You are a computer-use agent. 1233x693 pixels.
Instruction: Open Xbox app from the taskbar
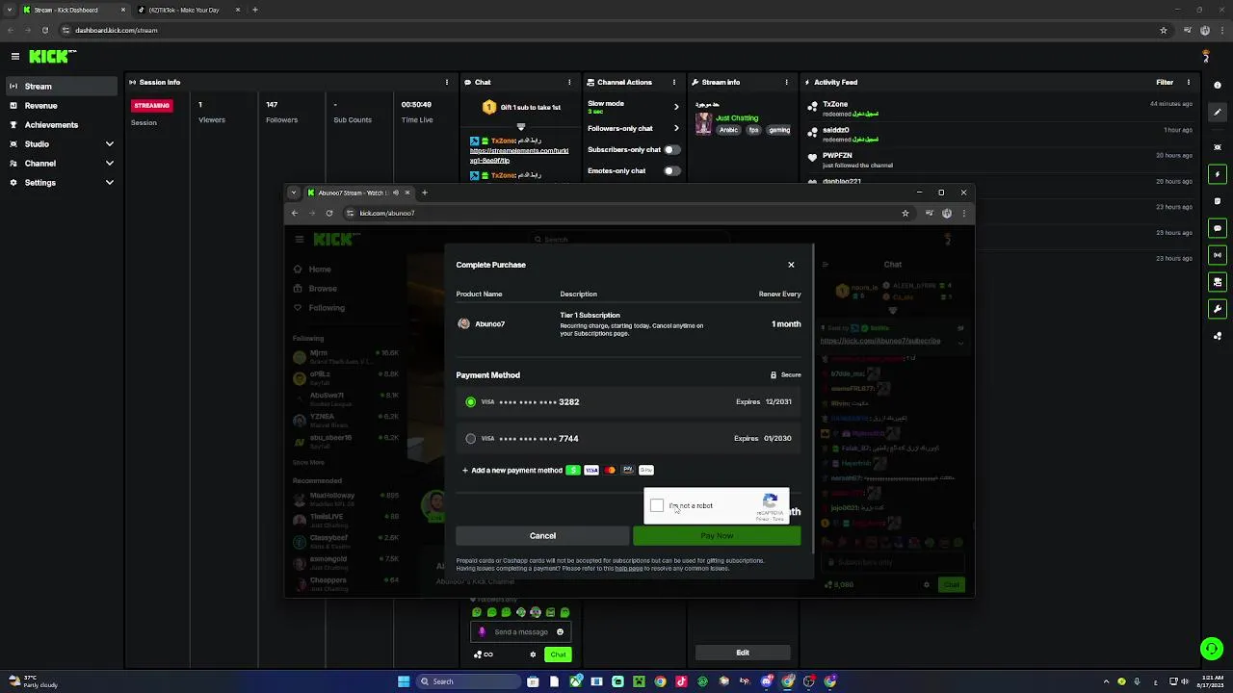coord(575,681)
